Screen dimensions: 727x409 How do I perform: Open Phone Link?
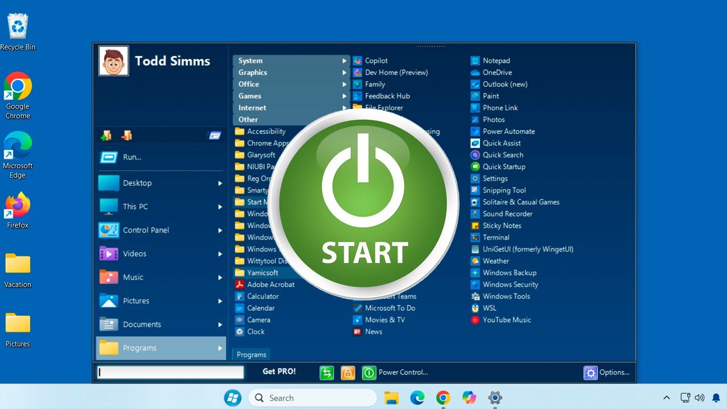coord(494,108)
